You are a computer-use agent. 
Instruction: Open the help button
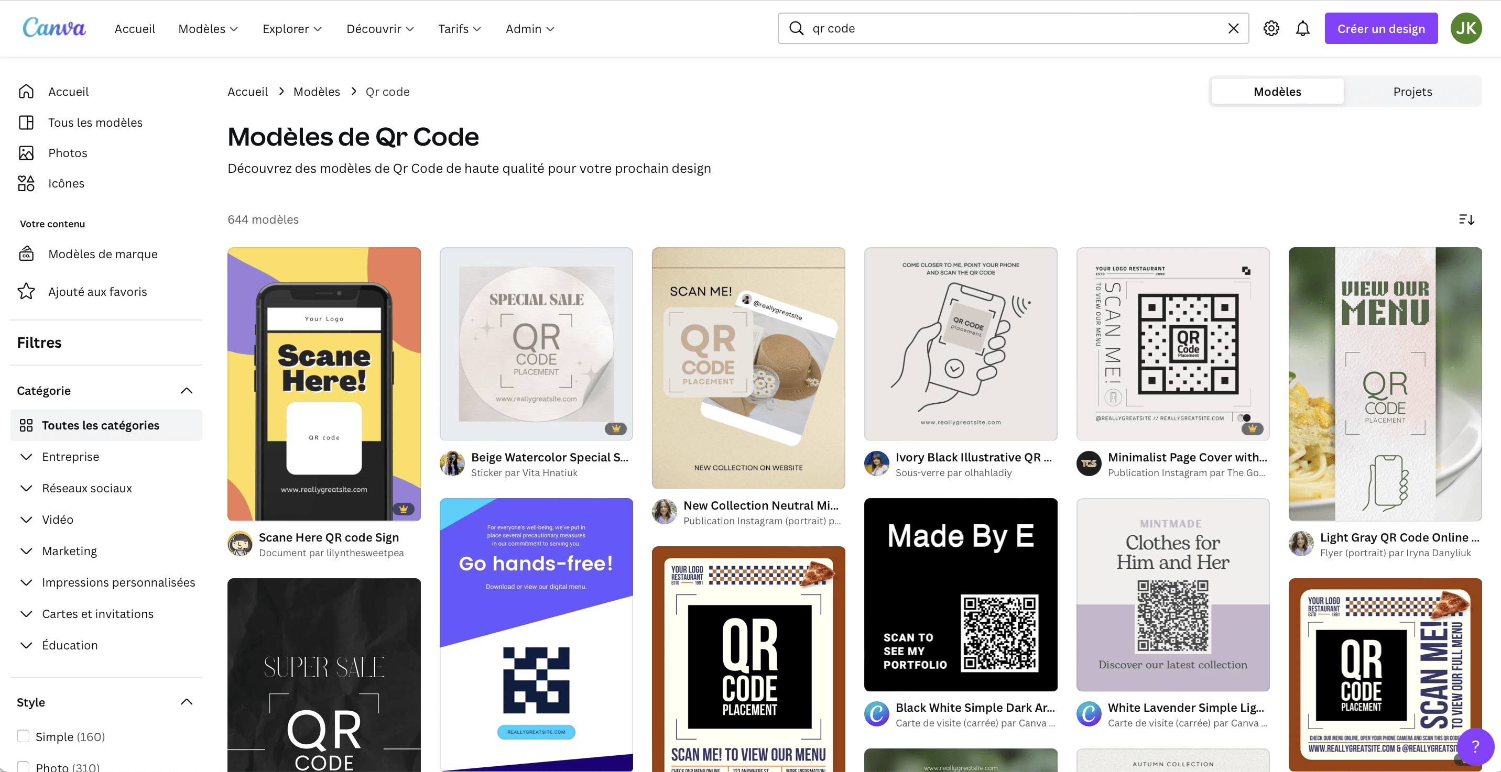(1475, 747)
